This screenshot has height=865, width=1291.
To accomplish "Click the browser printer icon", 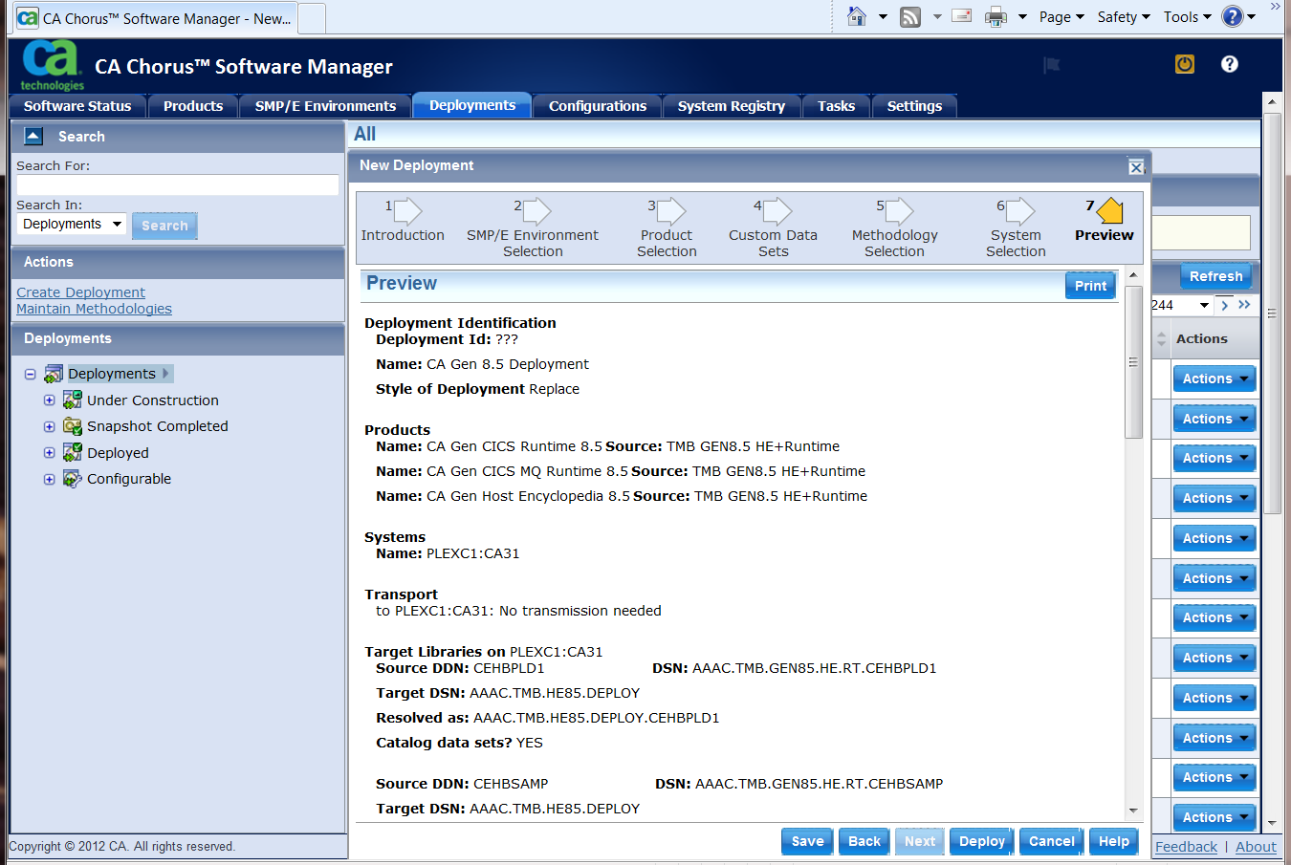I will click(x=996, y=16).
